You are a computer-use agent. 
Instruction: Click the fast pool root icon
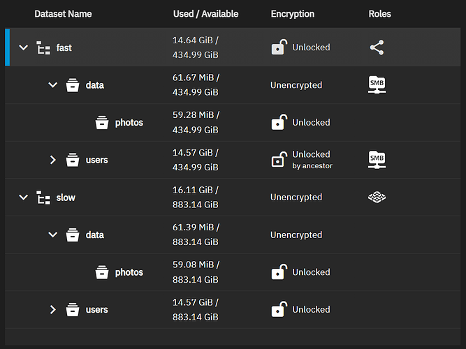[x=43, y=48]
